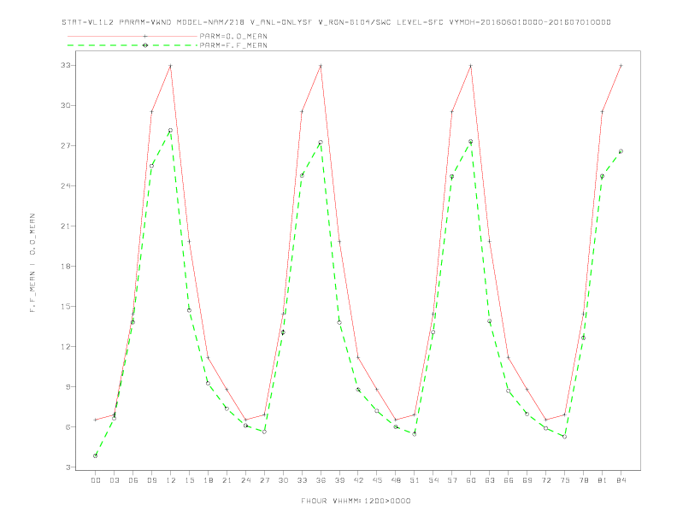Click y-axis tick label 24
677x523 pixels.
point(66,186)
